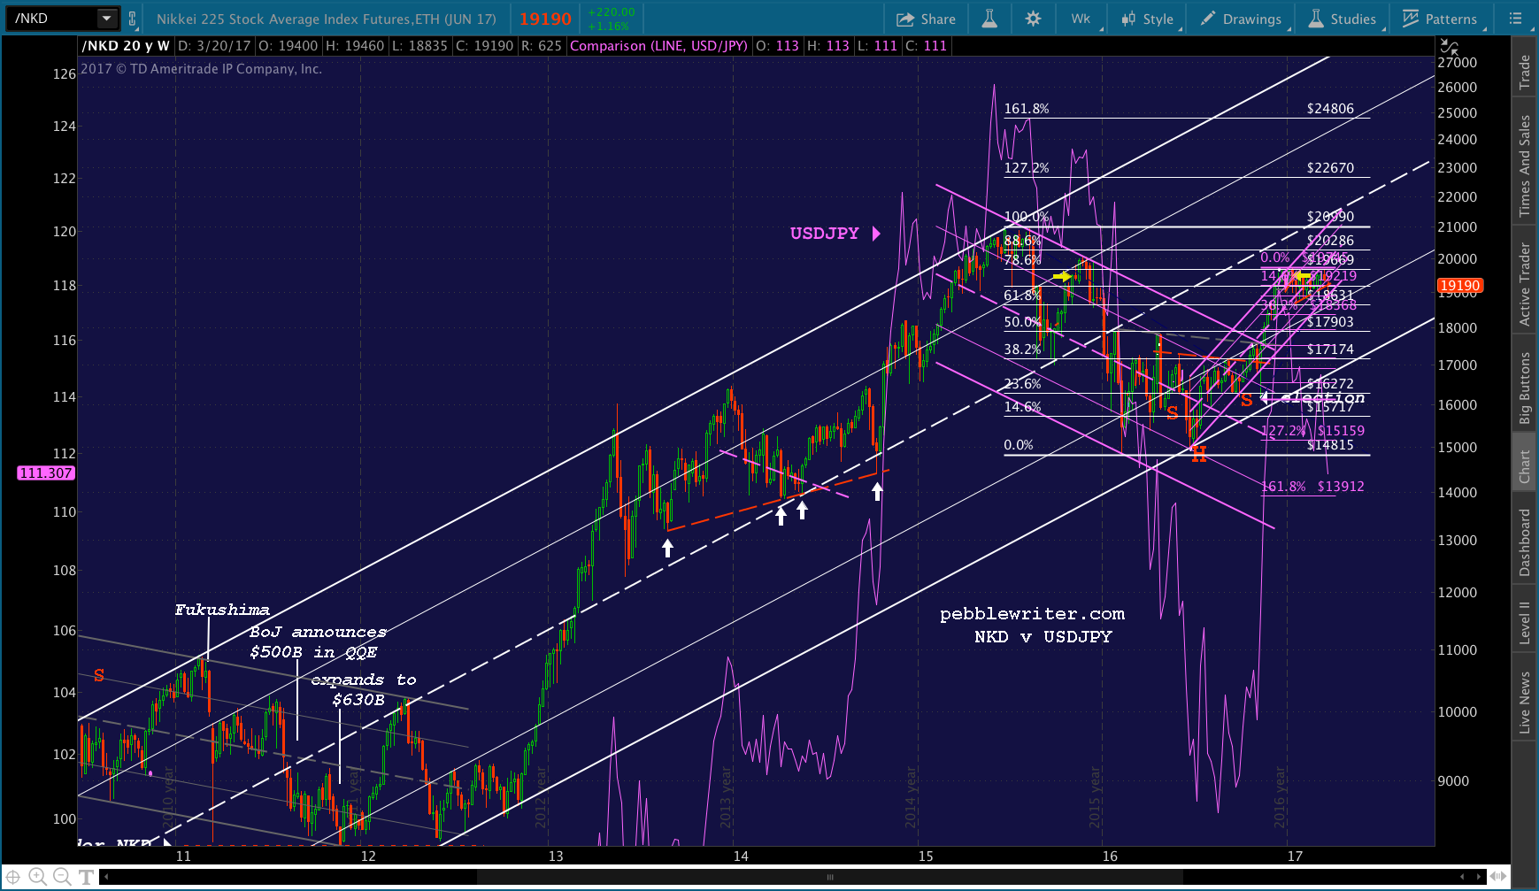The image size is (1539, 891).
Task: Click the 19190 last price in the top bar
Action: 545,19
